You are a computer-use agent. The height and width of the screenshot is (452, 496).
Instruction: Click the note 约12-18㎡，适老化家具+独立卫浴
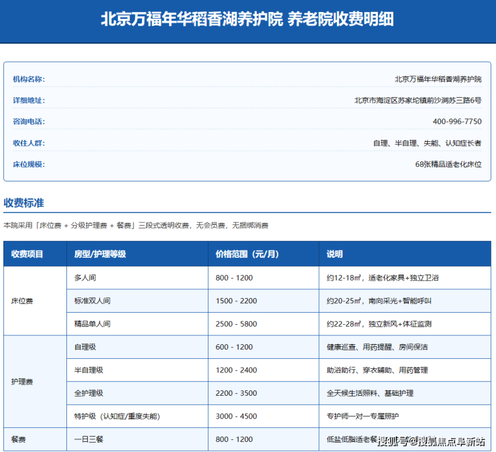click(x=383, y=278)
